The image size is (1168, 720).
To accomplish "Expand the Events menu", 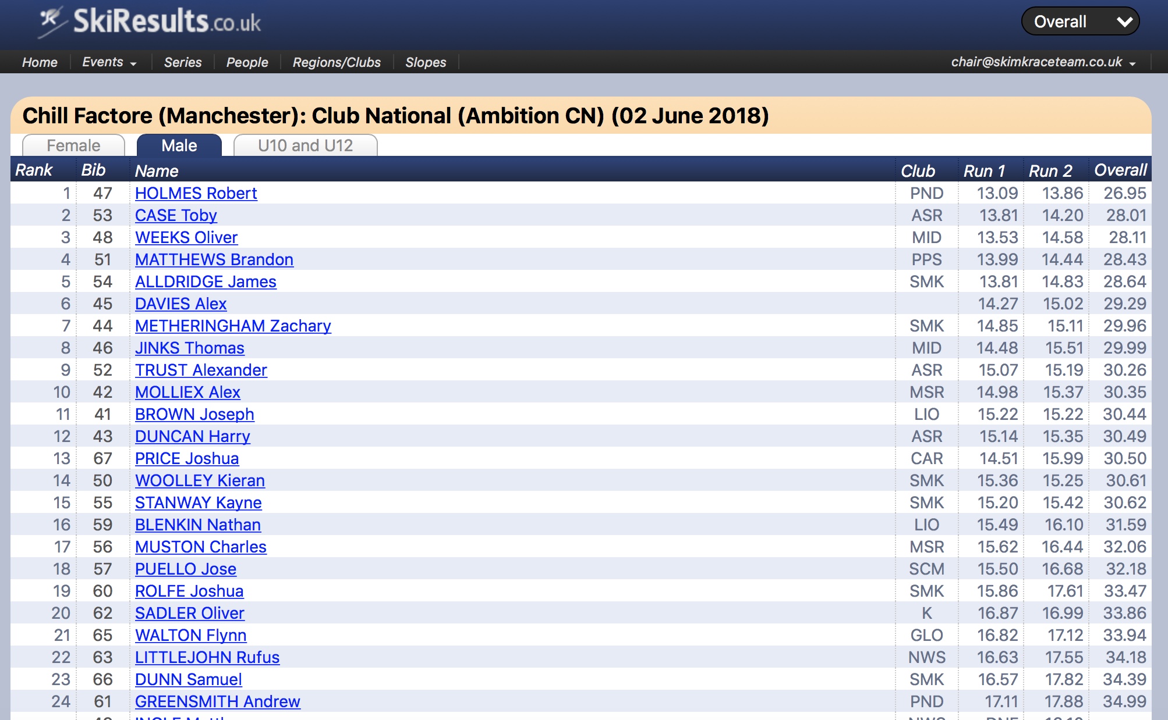I will pyautogui.click(x=109, y=62).
